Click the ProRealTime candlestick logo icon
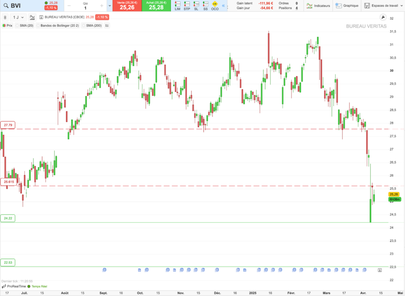The height and width of the screenshot is (296, 405). (x=4, y=287)
